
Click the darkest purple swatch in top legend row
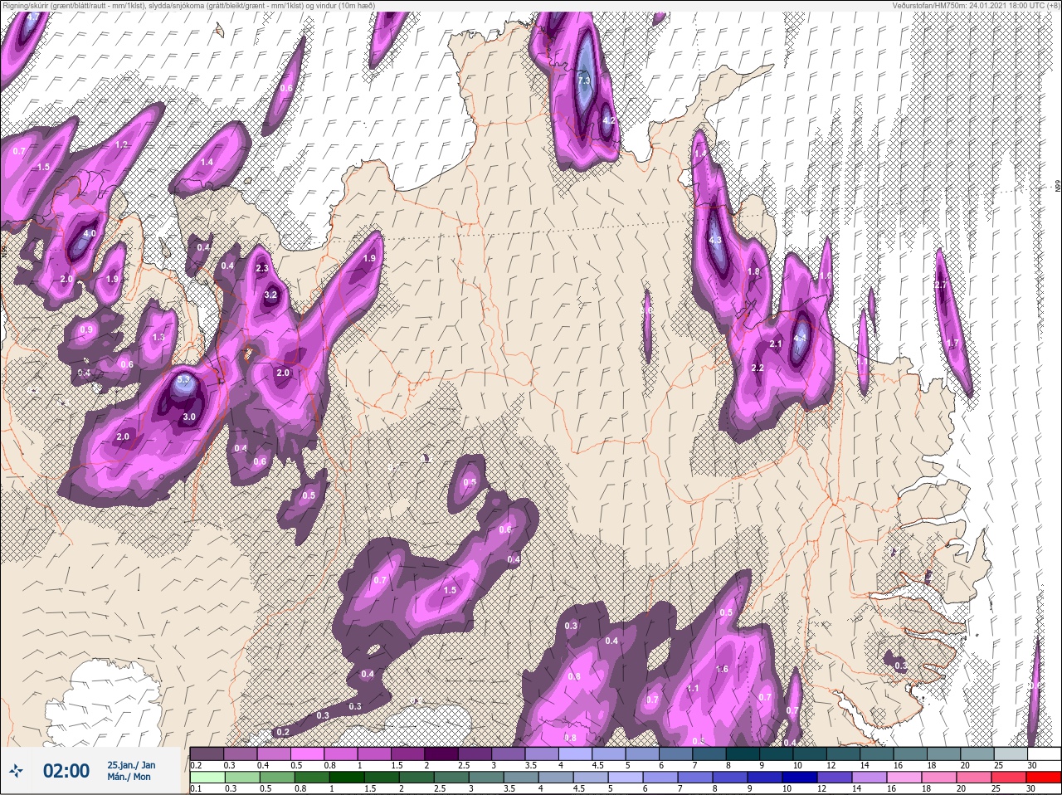[x=442, y=754]
